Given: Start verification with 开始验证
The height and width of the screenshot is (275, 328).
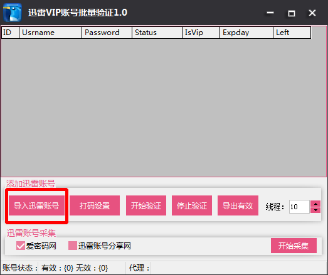Looking at the screenshot, I should (x=146, y=205).
